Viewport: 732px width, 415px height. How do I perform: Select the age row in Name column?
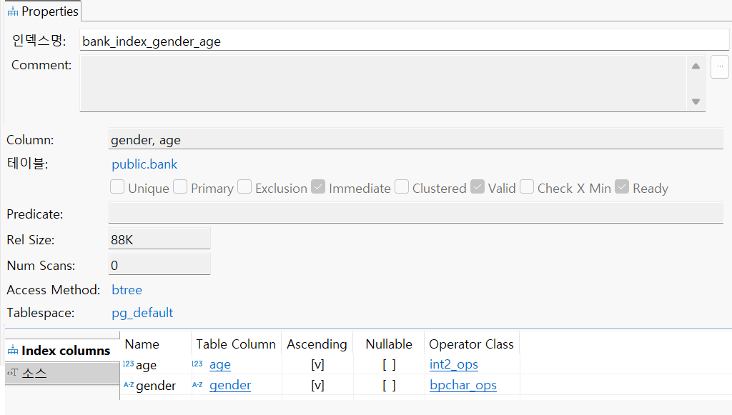146,365
